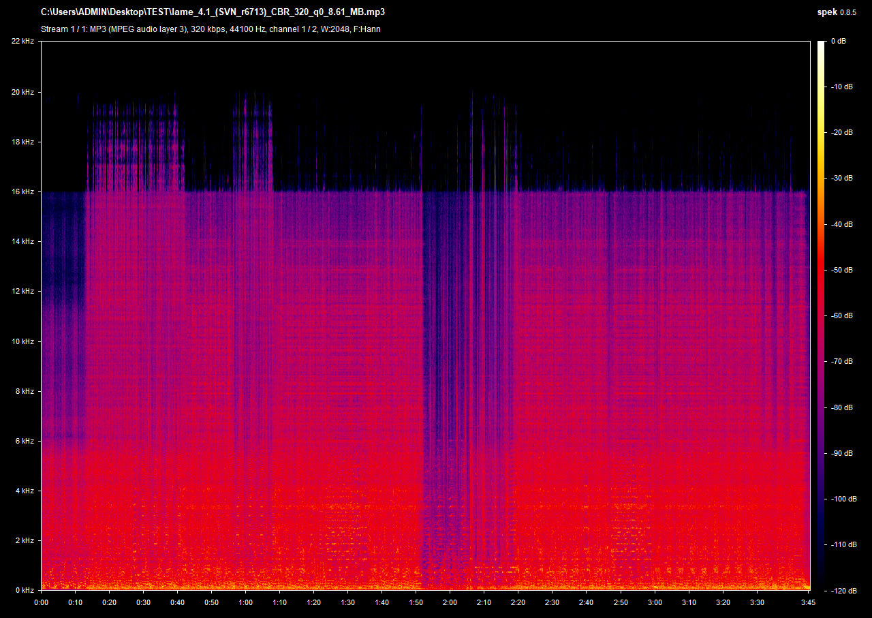Click the '22 kHz' frequency axis label
872x618 pixels.
(x=22, y=42)
